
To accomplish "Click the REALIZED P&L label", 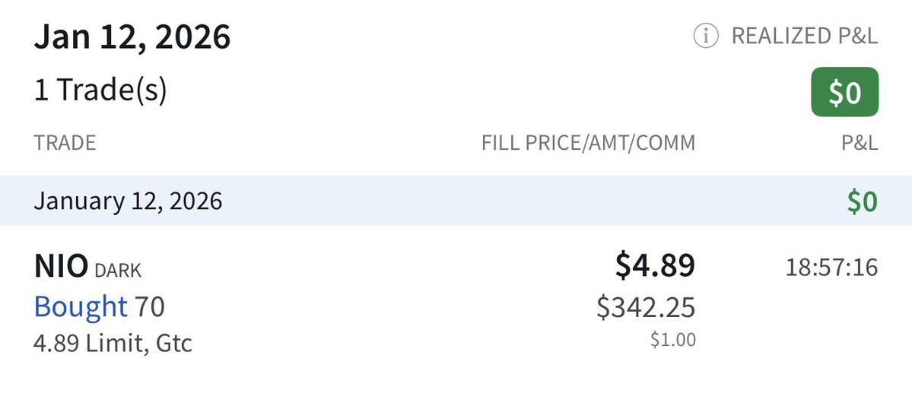I will click(x=804, y=36).
